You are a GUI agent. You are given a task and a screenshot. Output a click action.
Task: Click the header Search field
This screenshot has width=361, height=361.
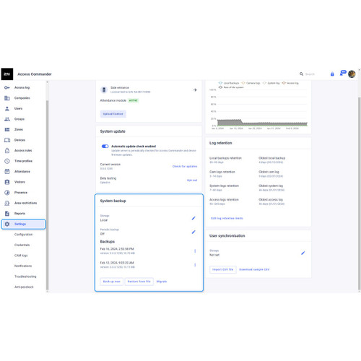click(310, 74)
